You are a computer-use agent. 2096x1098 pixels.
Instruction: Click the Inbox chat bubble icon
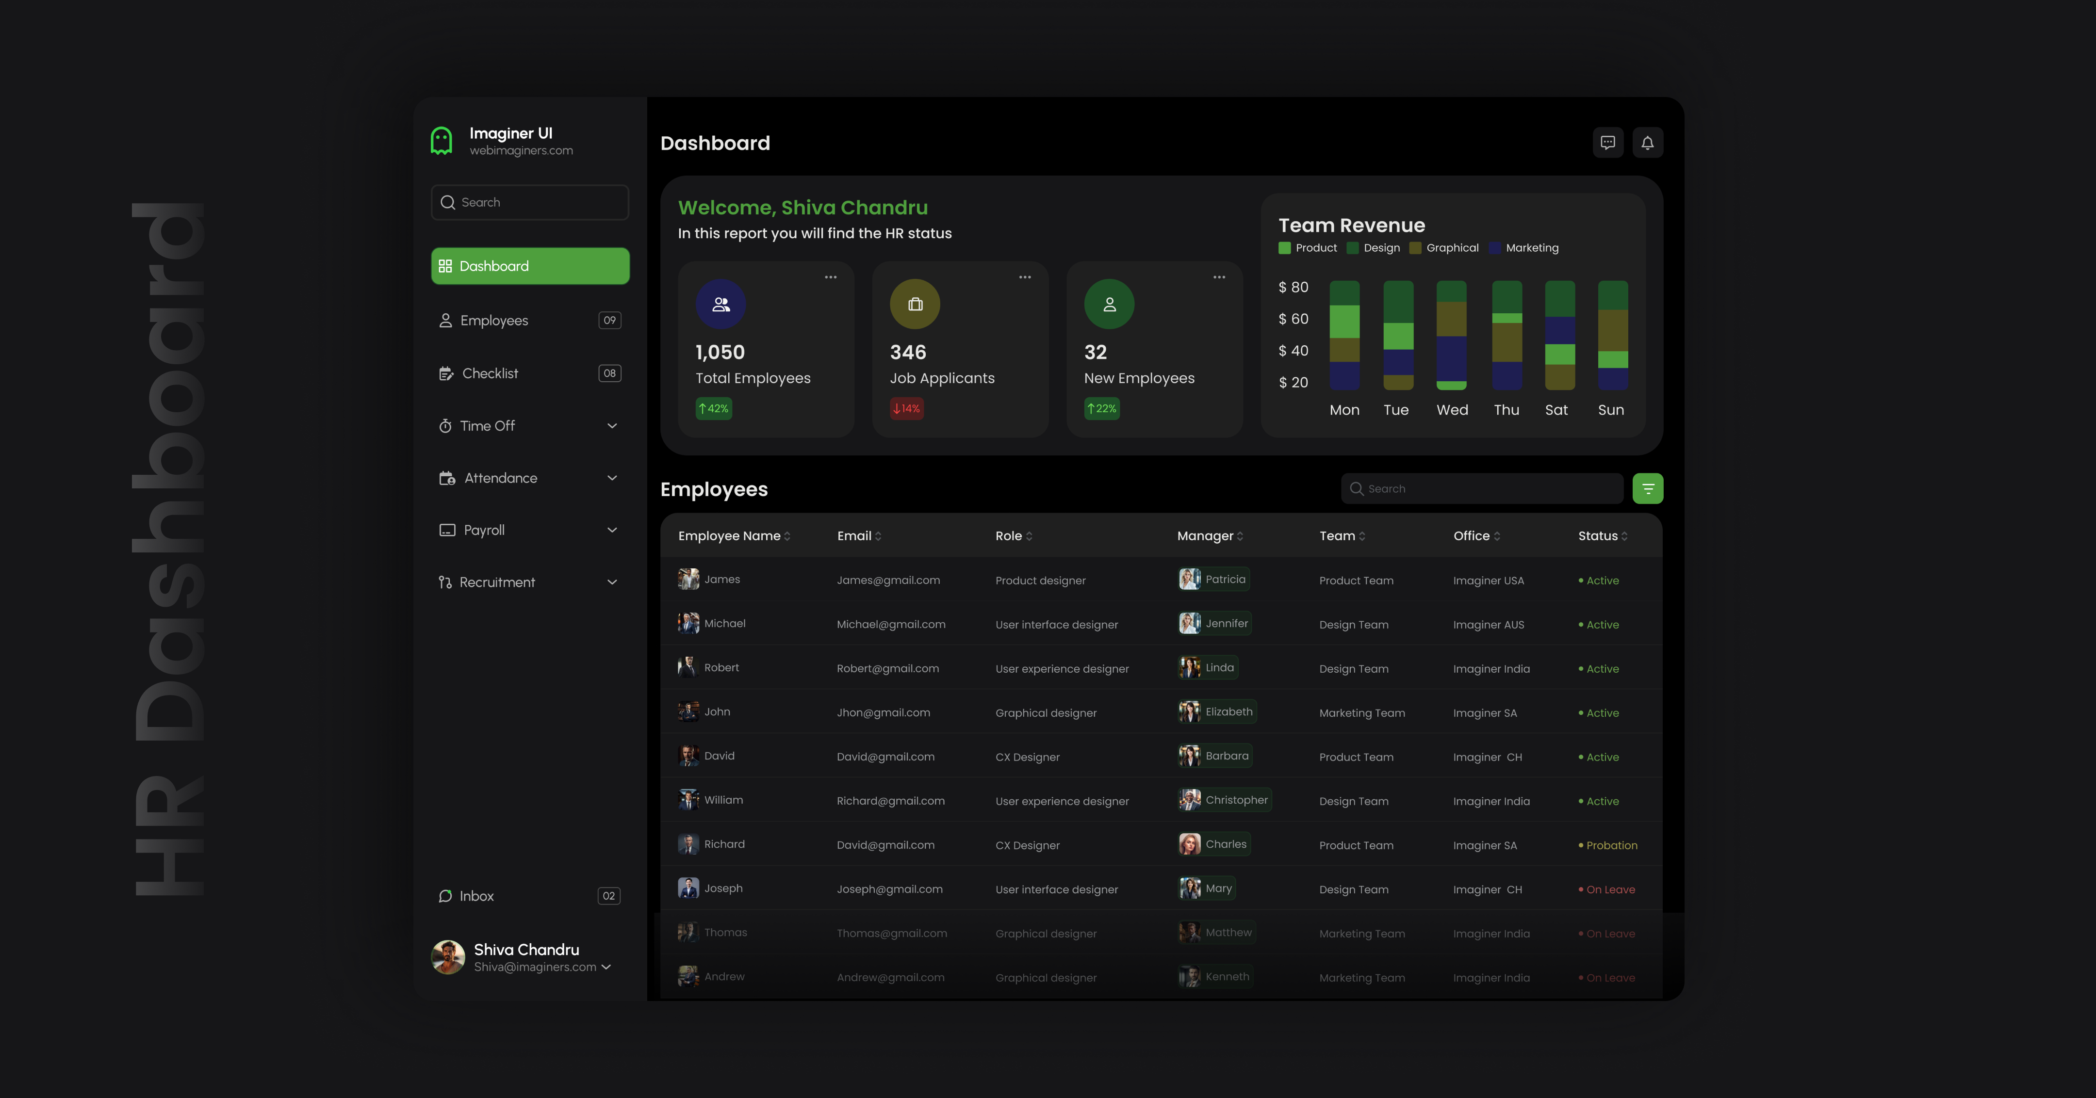click(445, 896)
